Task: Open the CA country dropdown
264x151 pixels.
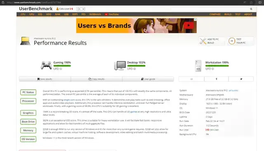Action: coord(81,9)
